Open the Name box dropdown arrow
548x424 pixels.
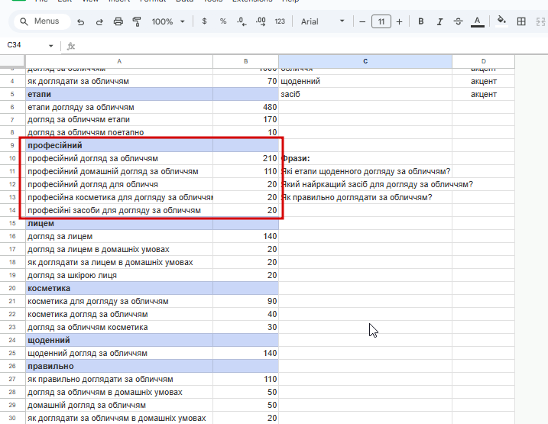click(51, 46)
